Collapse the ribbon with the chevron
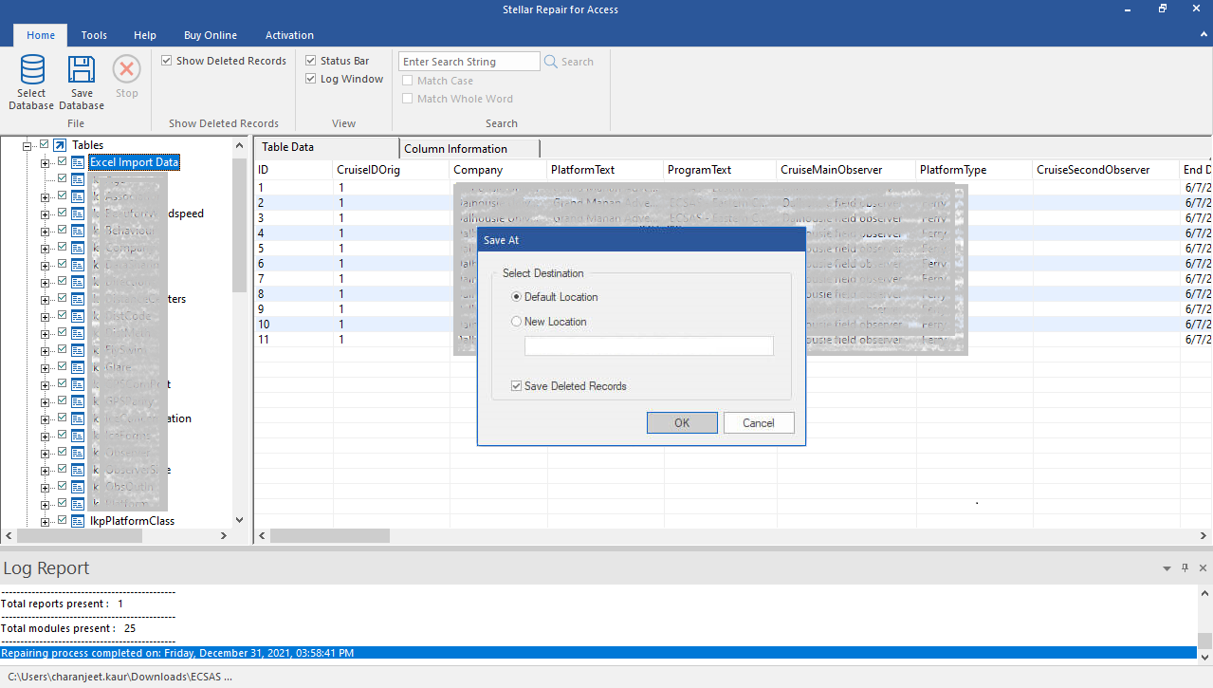 (x=1203, y=35)
